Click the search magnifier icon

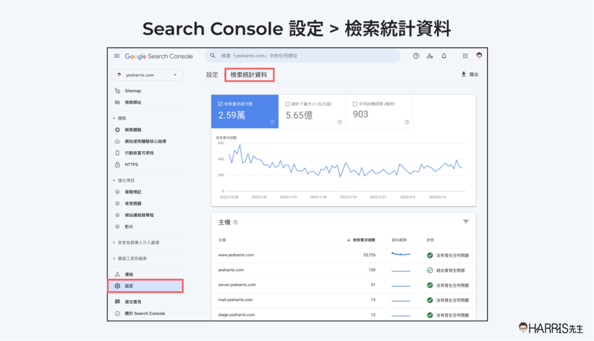point(213,56)
